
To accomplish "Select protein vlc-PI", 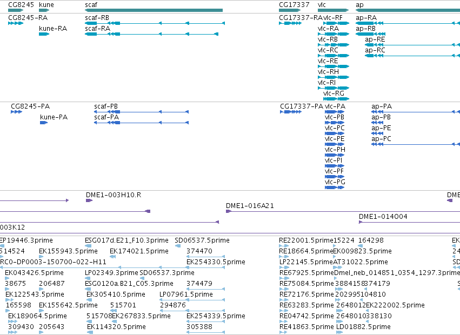I will click(x=335, y=166).
